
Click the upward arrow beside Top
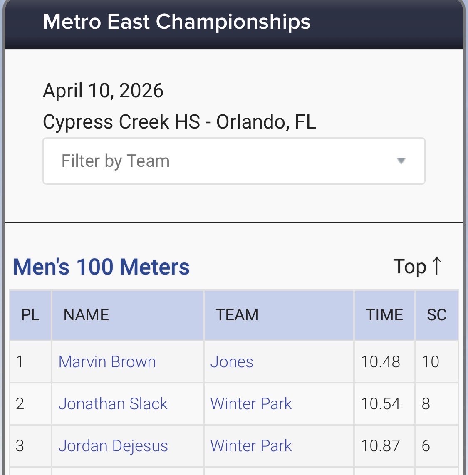pos(436,266)
